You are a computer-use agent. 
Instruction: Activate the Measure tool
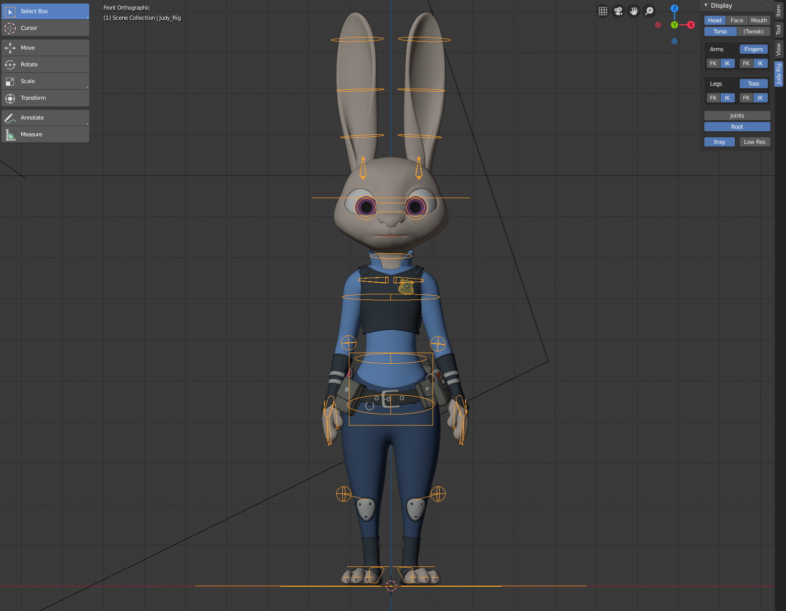(x=45, y=134)
